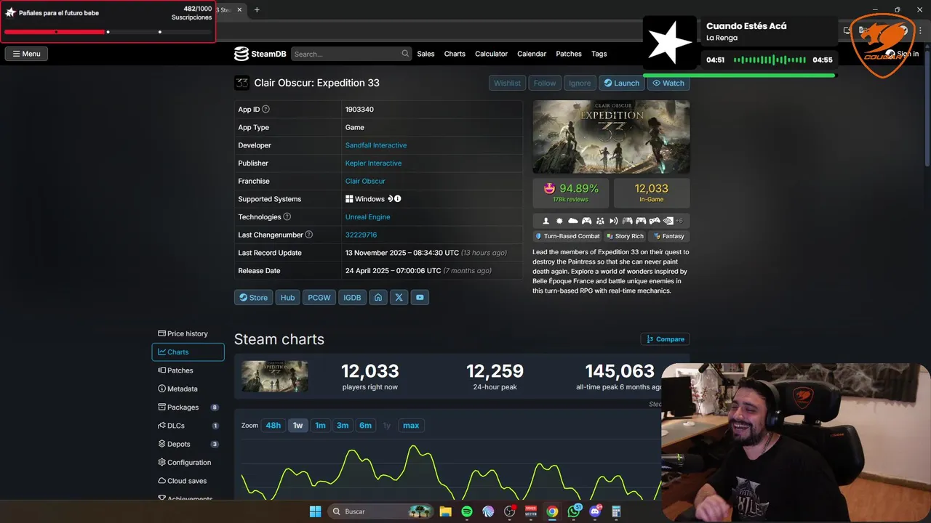Select the Configuration sidebar tab
931x523 pixels.
click(x=188, y=463)
